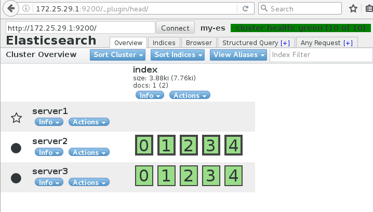The image size is (373, 212).
Task: Click the master-node star icon beside server1
Action: coord(17,118)
